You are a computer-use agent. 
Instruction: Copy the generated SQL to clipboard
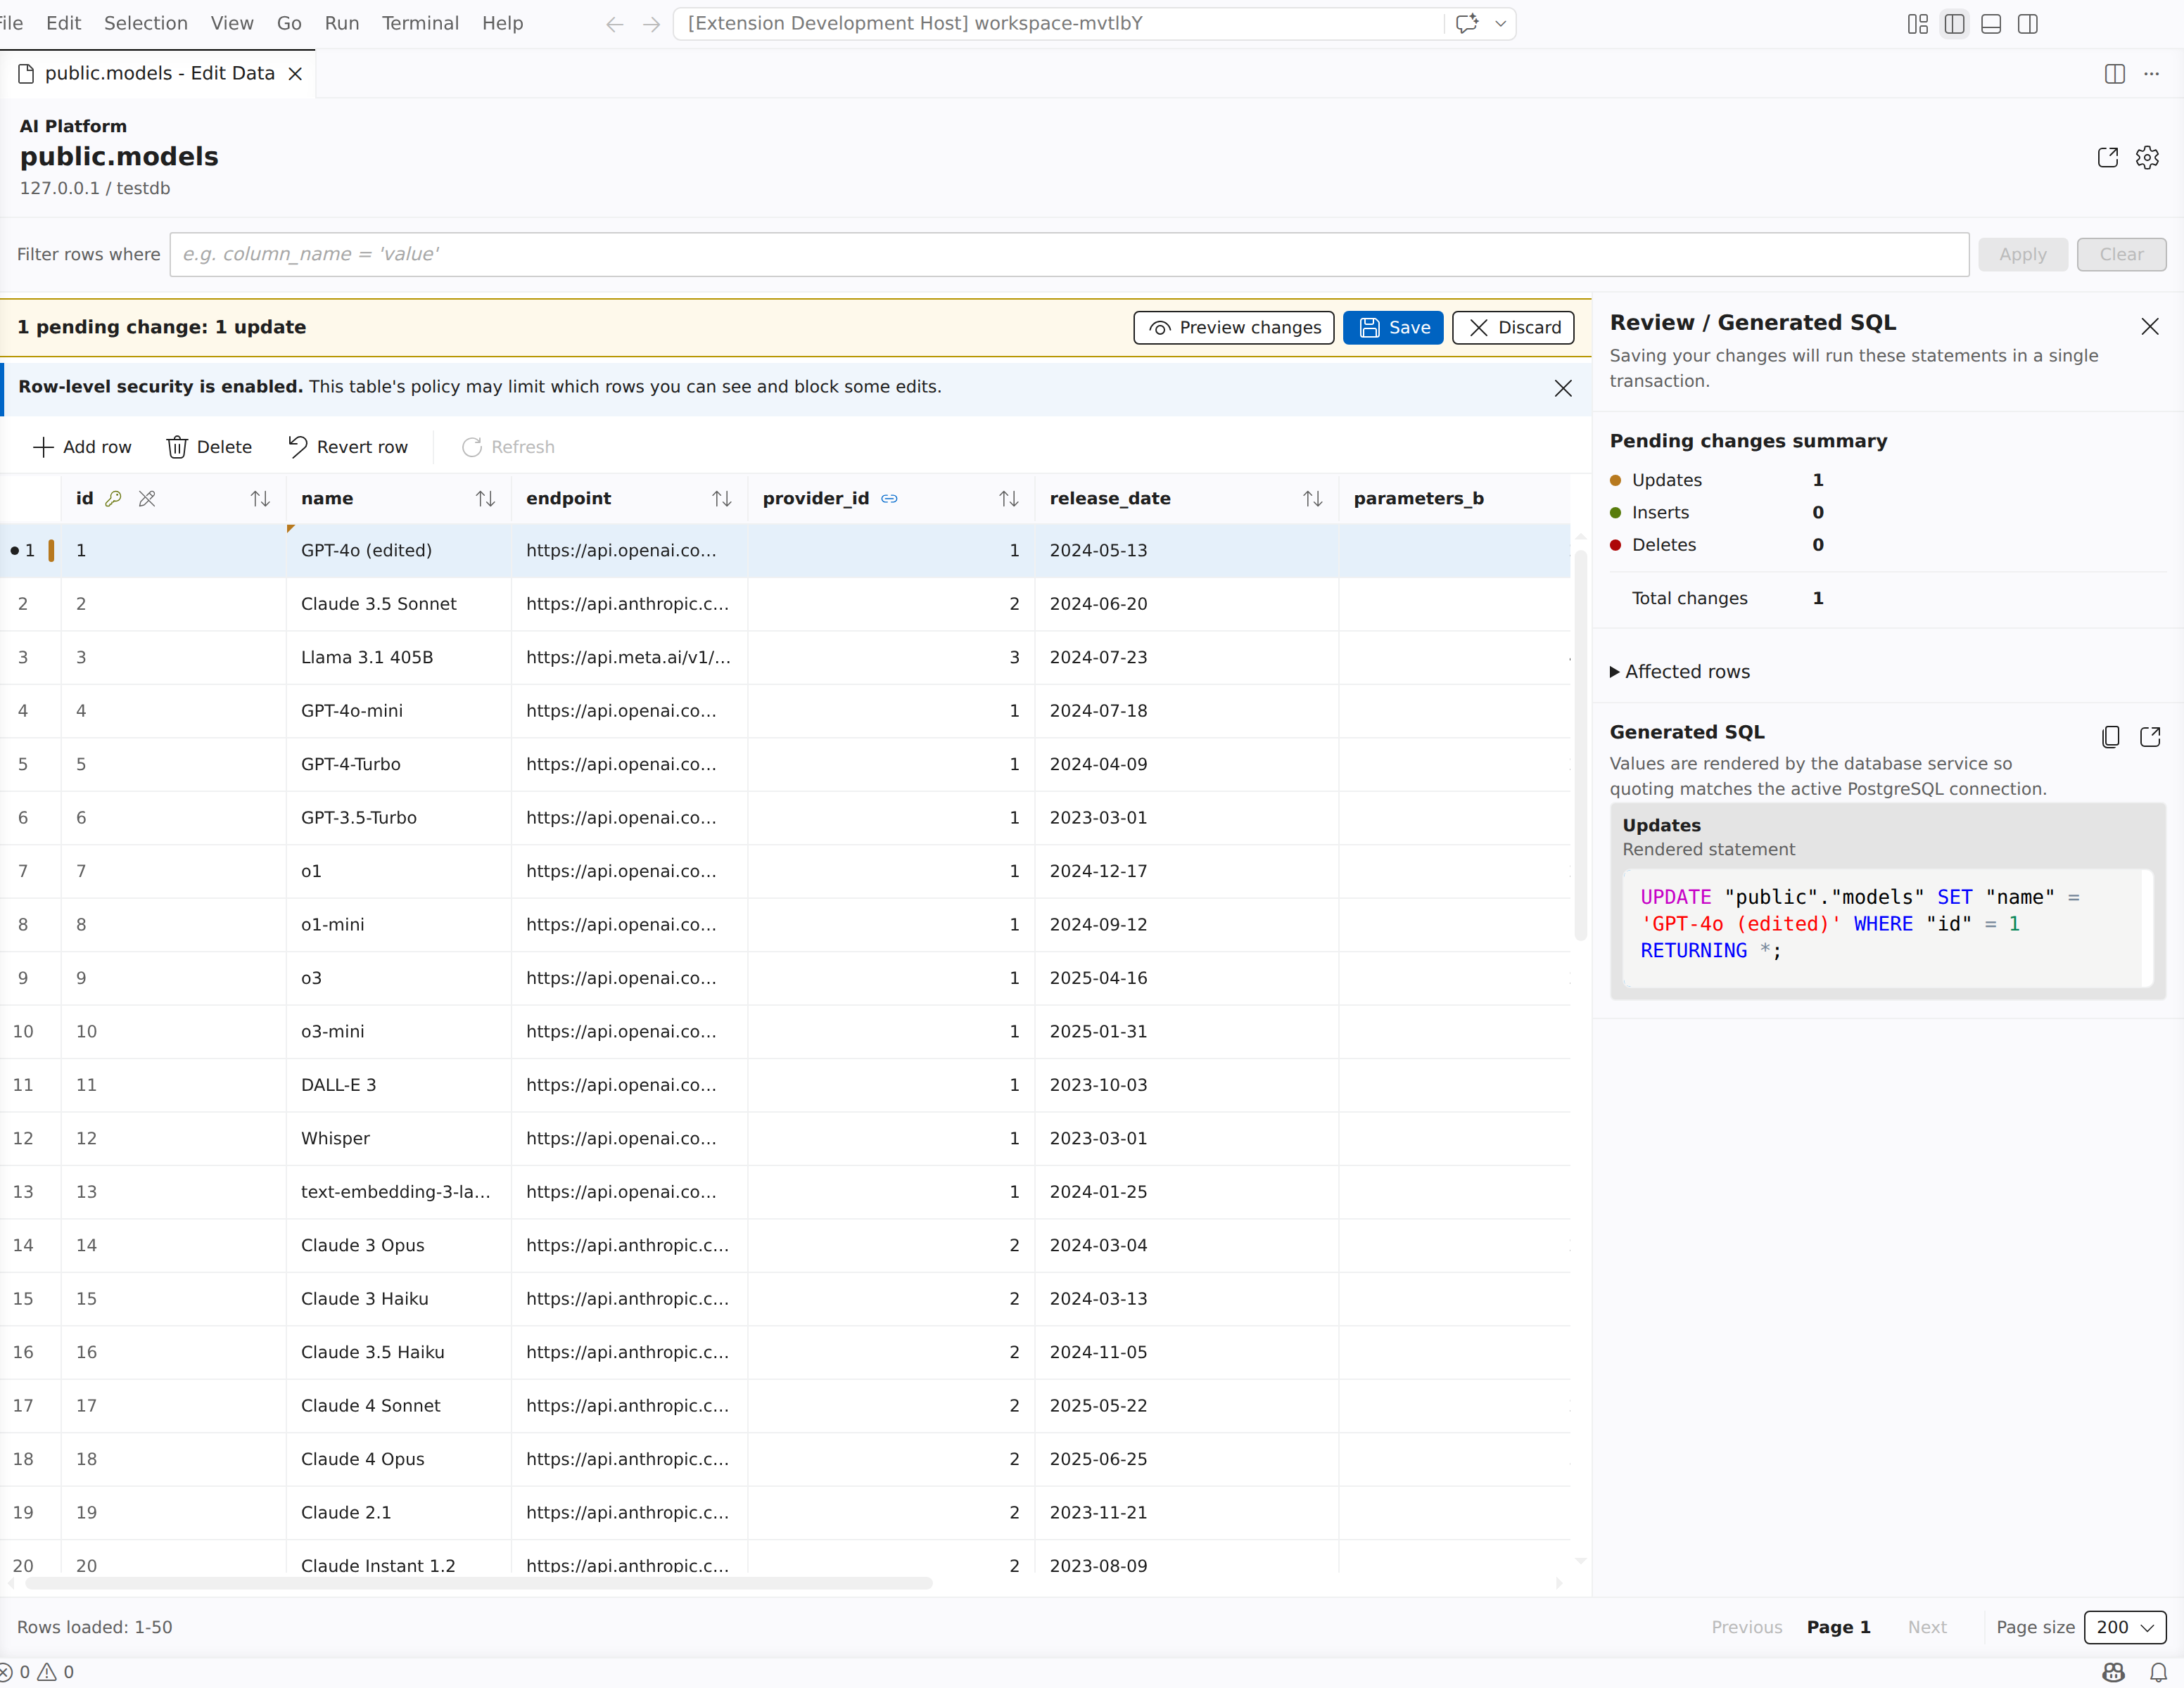(x=2110, y=736)
